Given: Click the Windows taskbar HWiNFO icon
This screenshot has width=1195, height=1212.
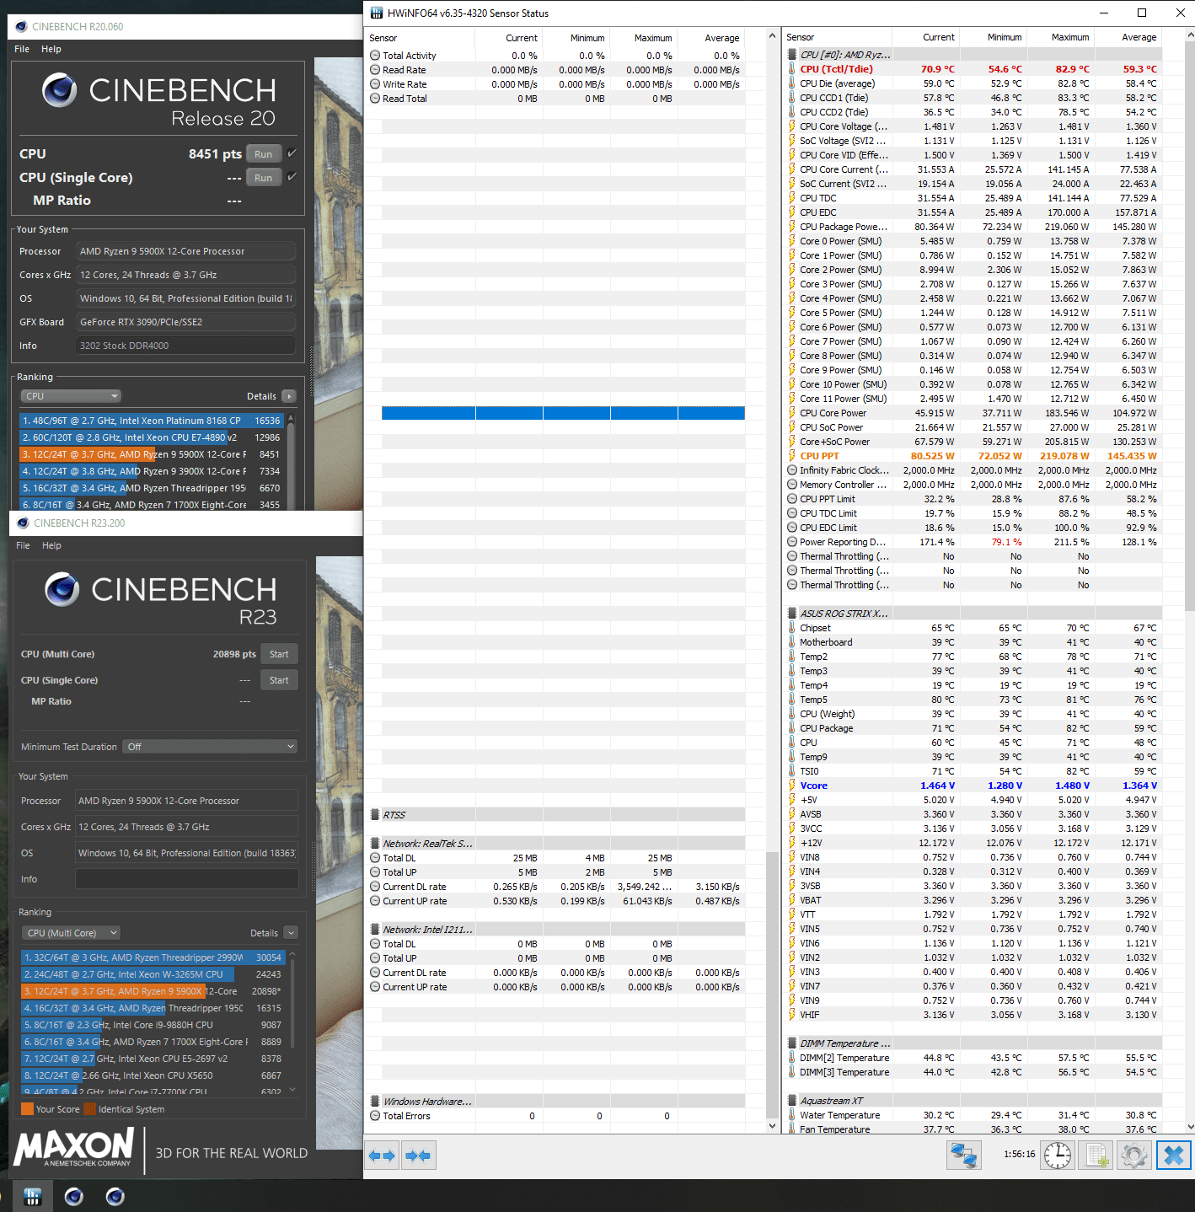Looking at the screenshot, I should tap(33, 1196).
